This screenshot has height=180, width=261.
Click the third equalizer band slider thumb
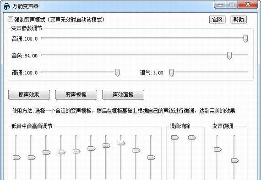(x=46, y=152)
